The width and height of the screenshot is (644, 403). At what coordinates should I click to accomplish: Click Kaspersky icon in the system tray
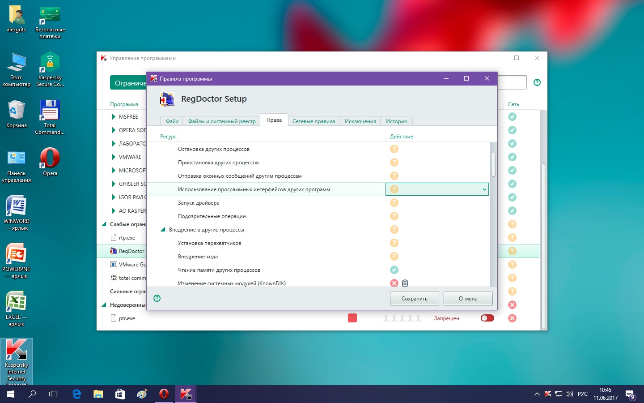548,394
